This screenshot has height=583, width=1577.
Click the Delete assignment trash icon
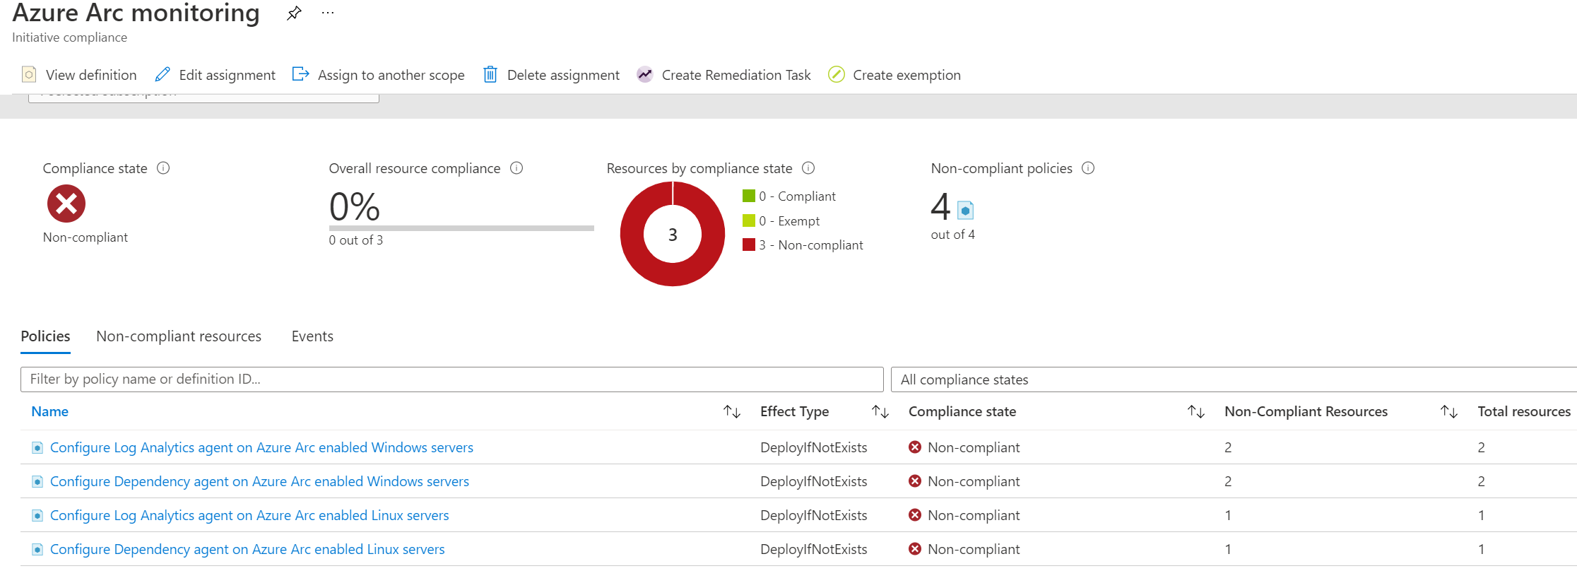click(x=490, y=74)
